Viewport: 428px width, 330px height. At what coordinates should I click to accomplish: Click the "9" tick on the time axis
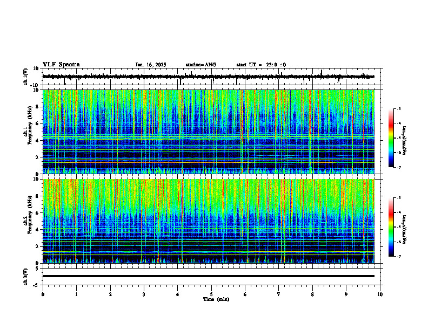pos(346,294)
